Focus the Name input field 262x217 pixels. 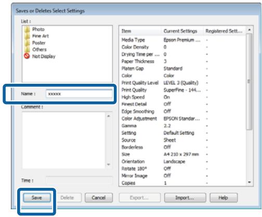click(x=79, y=94)
